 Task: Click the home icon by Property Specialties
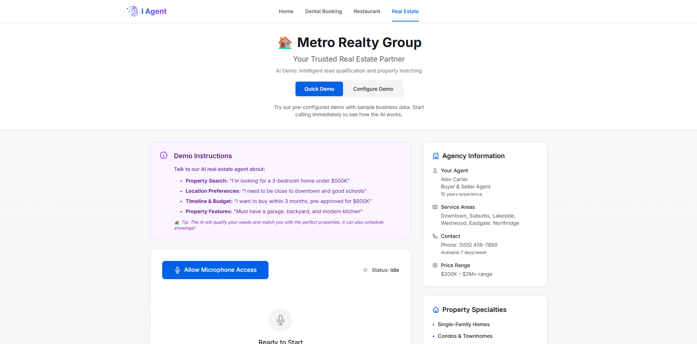point(435,310)
